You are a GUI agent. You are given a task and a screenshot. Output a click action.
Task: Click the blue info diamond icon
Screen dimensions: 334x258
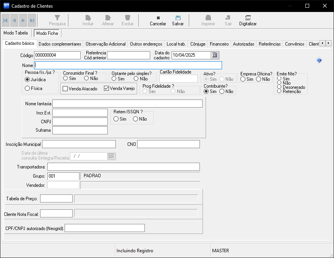coord(319,60)
